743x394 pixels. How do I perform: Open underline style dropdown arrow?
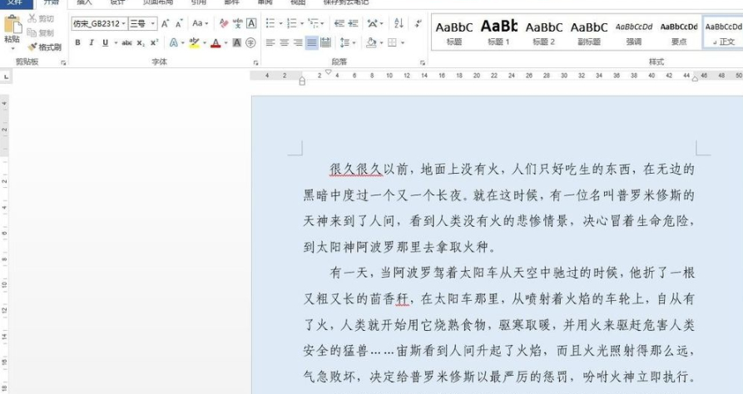(115, 43)
